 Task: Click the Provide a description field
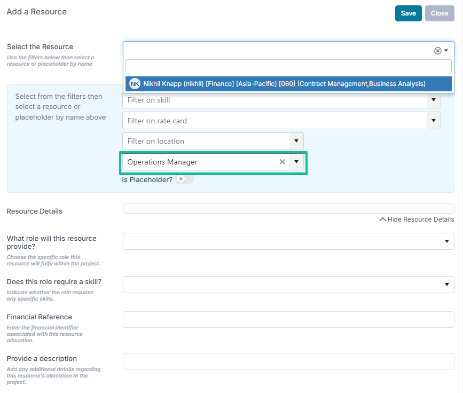(x=288, y=361)
